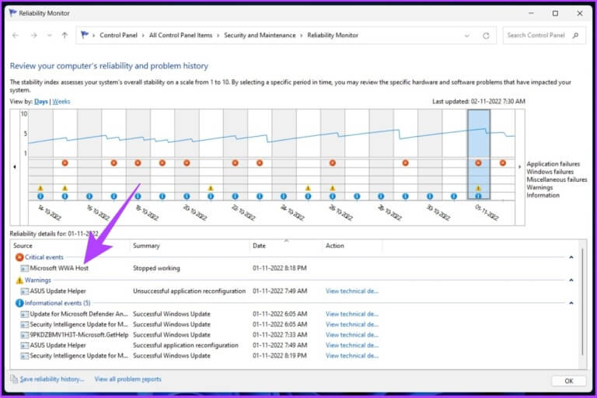Collapse the Critical events group
Viewport: 597px width, 398px height.
[x=571, y=257]
